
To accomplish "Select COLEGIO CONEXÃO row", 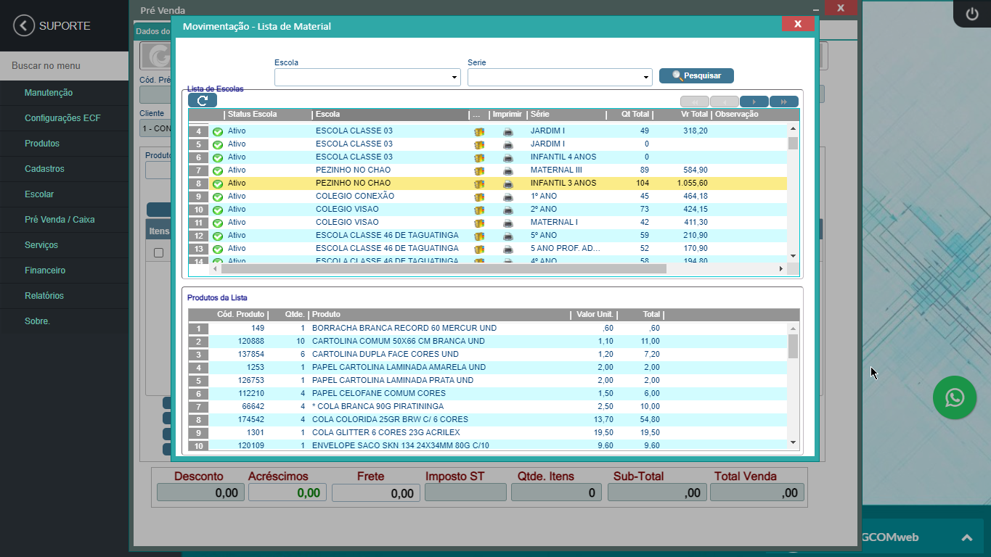I will click(x=488, y=197).
